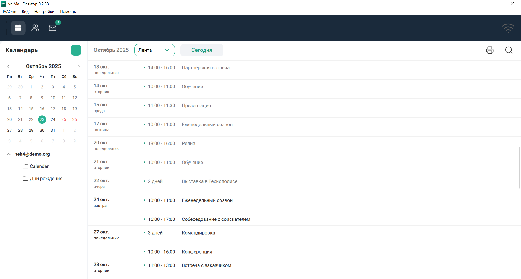521x279 pixels.
Task: Click the print calendar icon
Action: (490, 50)
